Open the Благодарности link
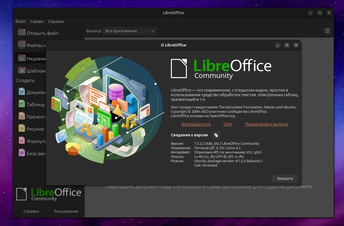This screenshot has height=226, width=344. click(x=196, y=124)
